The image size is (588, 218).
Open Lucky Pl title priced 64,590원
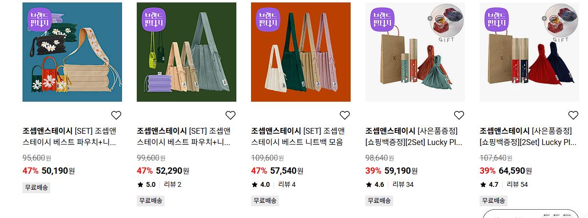tap(528, 137)
